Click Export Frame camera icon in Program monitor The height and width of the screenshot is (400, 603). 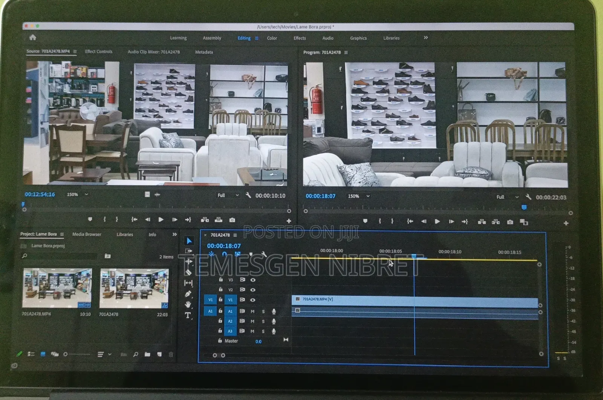(x=510, y=222)
